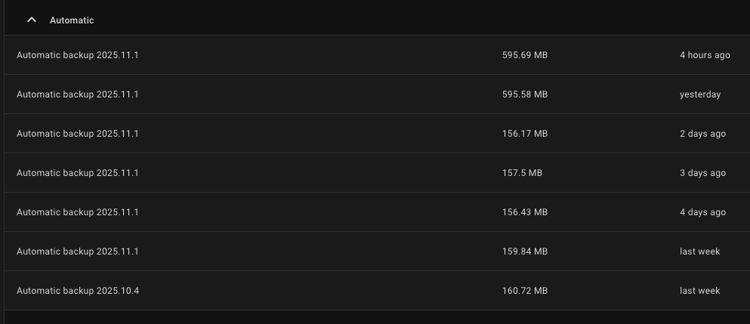
Task: Select the backup made 3 days ago
Action: click(78, 173)
